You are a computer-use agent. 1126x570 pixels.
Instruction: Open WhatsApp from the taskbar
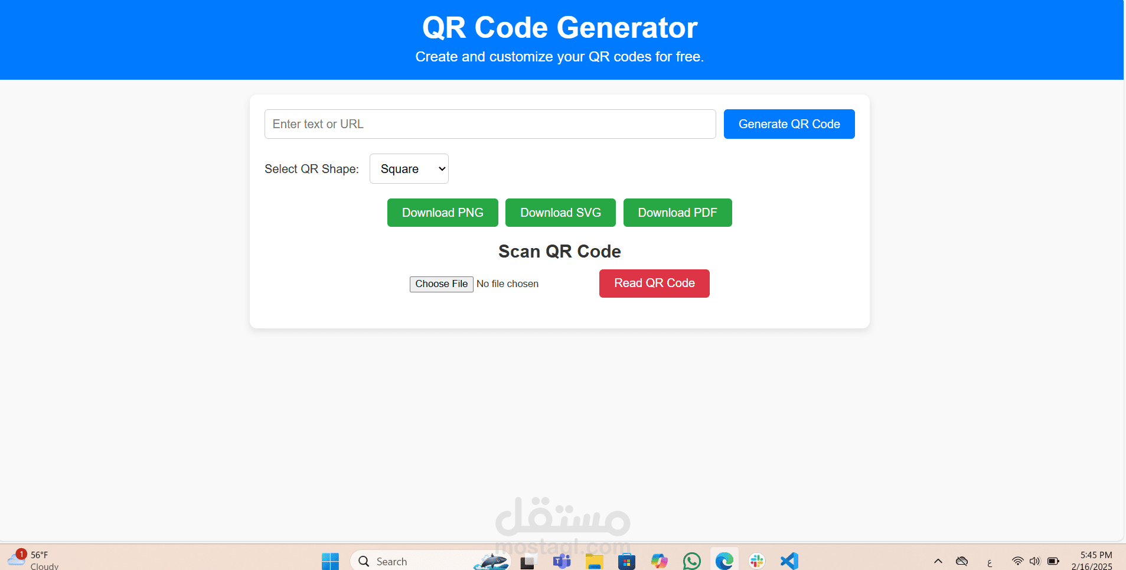click(692, 561)
